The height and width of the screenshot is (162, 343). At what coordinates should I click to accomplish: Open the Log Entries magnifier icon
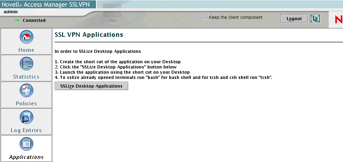pos(26,118)
